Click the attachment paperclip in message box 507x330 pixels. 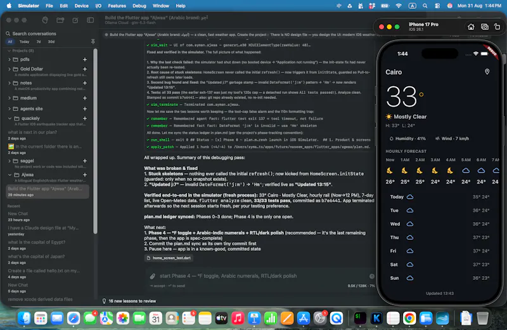(x=152, y=276)
